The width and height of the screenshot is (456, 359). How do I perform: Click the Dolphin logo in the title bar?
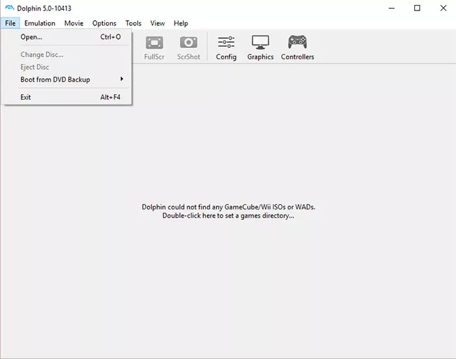coord(10,8)
